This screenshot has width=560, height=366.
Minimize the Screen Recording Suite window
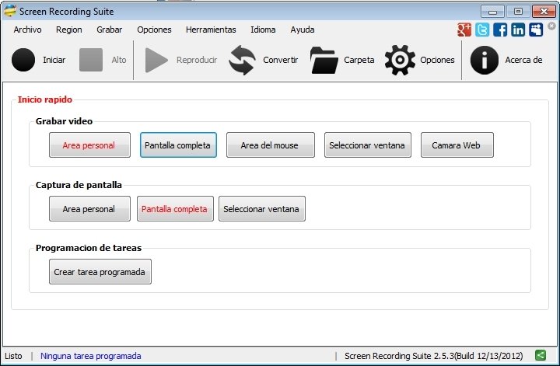point(492,12)
